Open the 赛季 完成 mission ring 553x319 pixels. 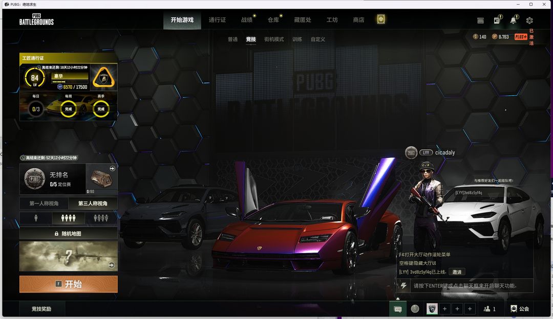(101, 109)
